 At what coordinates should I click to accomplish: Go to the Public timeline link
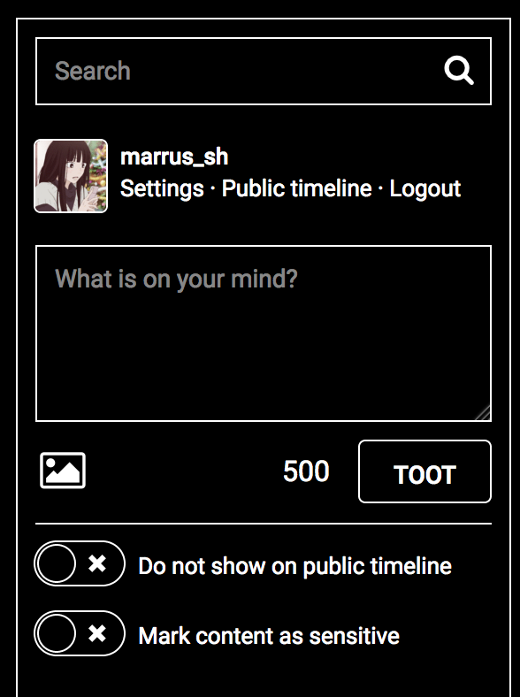[x=296, y=188]
